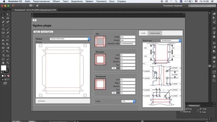Select the Zoom tool
This screenshot has width=217, height=122.
point(8,63)
